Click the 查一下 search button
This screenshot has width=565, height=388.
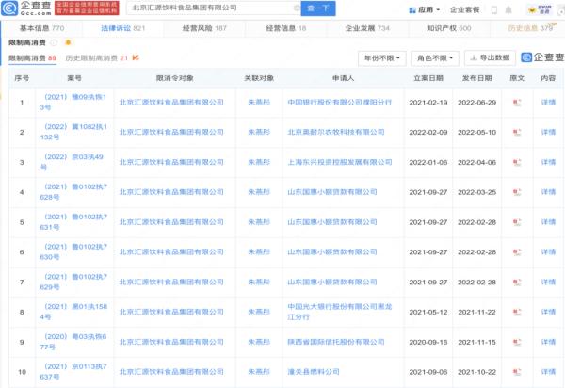[x=318, y=8]
